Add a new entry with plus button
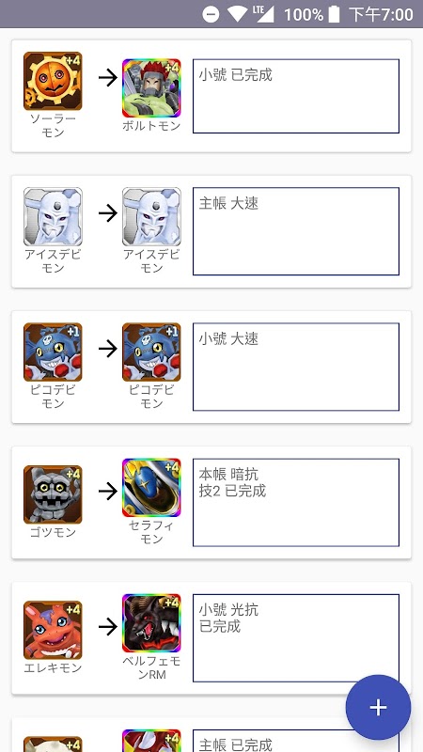 (x=379, y=708)
